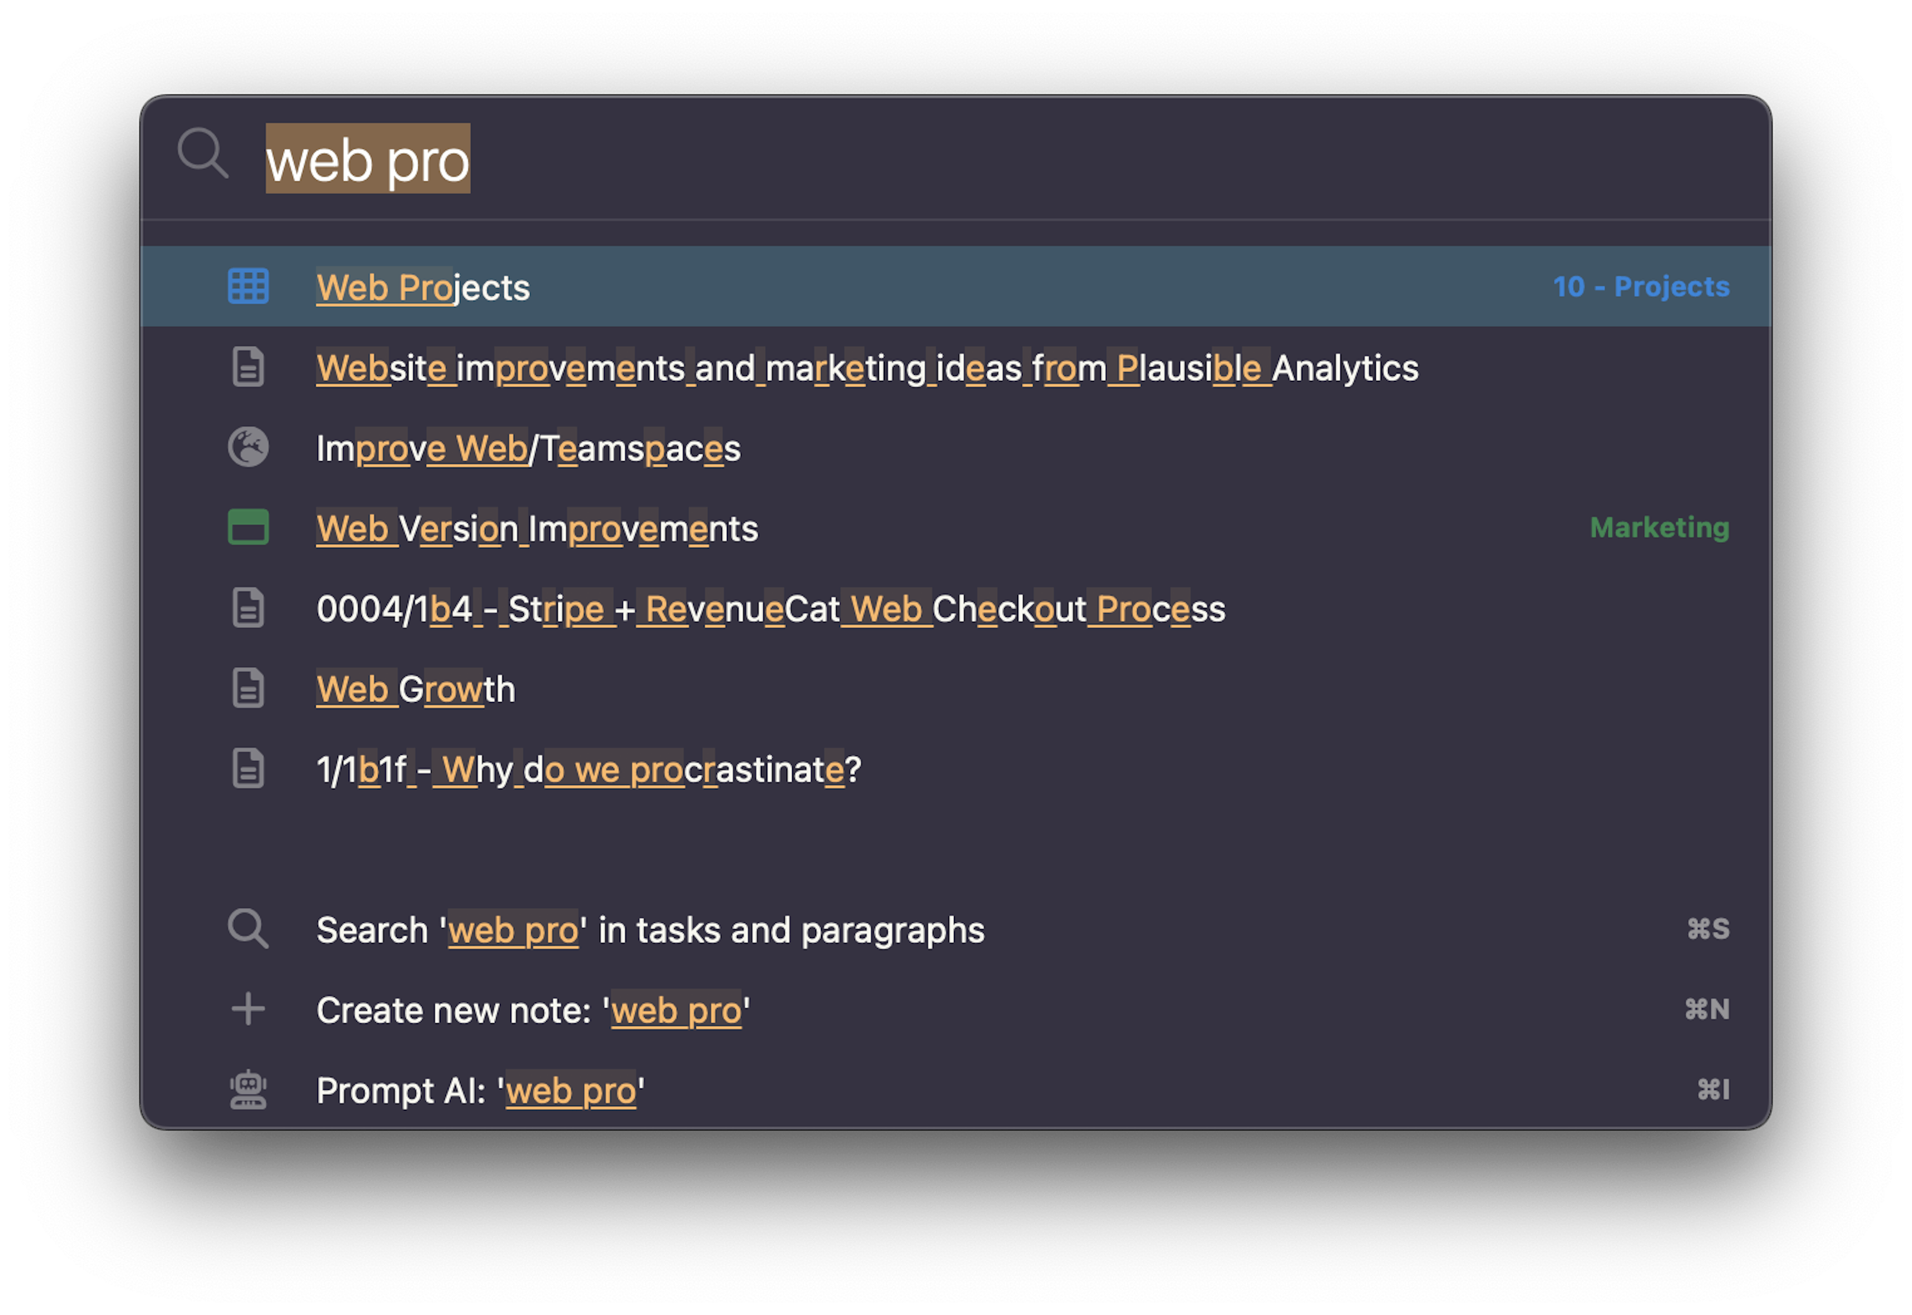Open the Web Projects result
This screenshot has width=1912, height=1315.
coord(956,287)
